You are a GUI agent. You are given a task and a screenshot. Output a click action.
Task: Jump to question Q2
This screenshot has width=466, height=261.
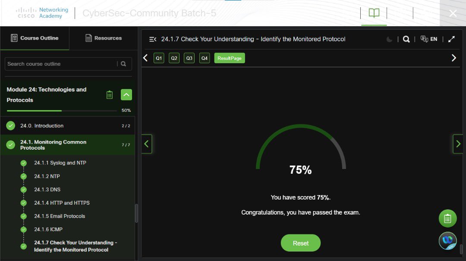coord(174,58)
